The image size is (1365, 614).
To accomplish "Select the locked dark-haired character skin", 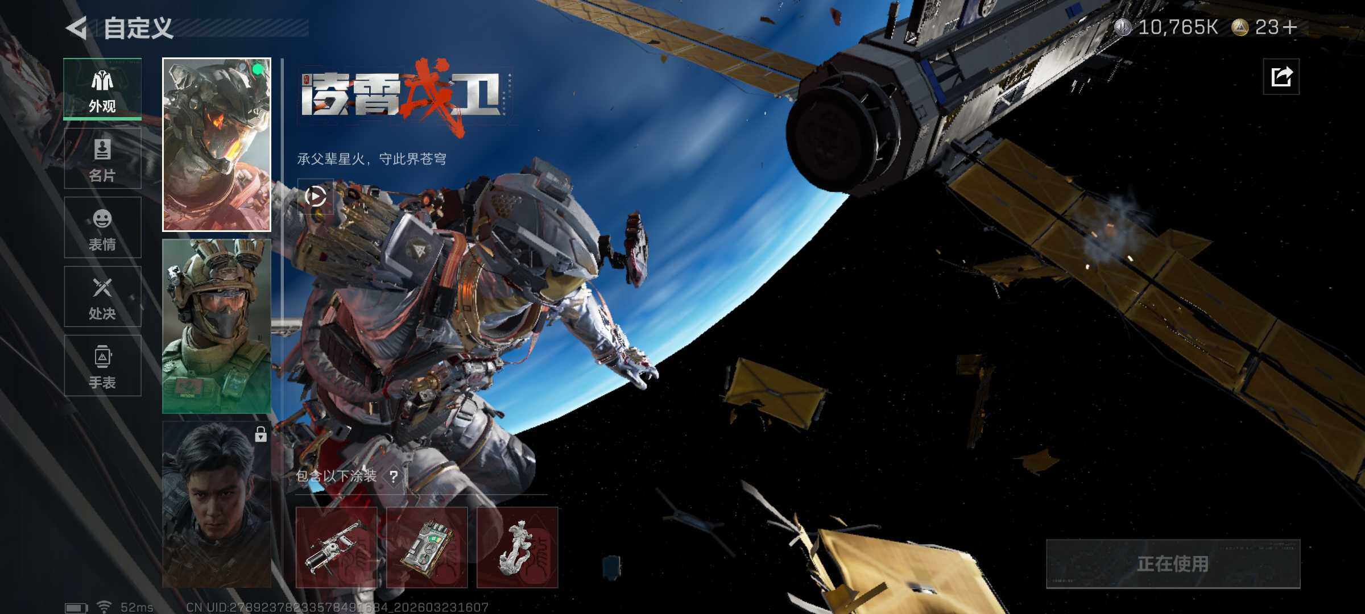I will coord(216,504).
